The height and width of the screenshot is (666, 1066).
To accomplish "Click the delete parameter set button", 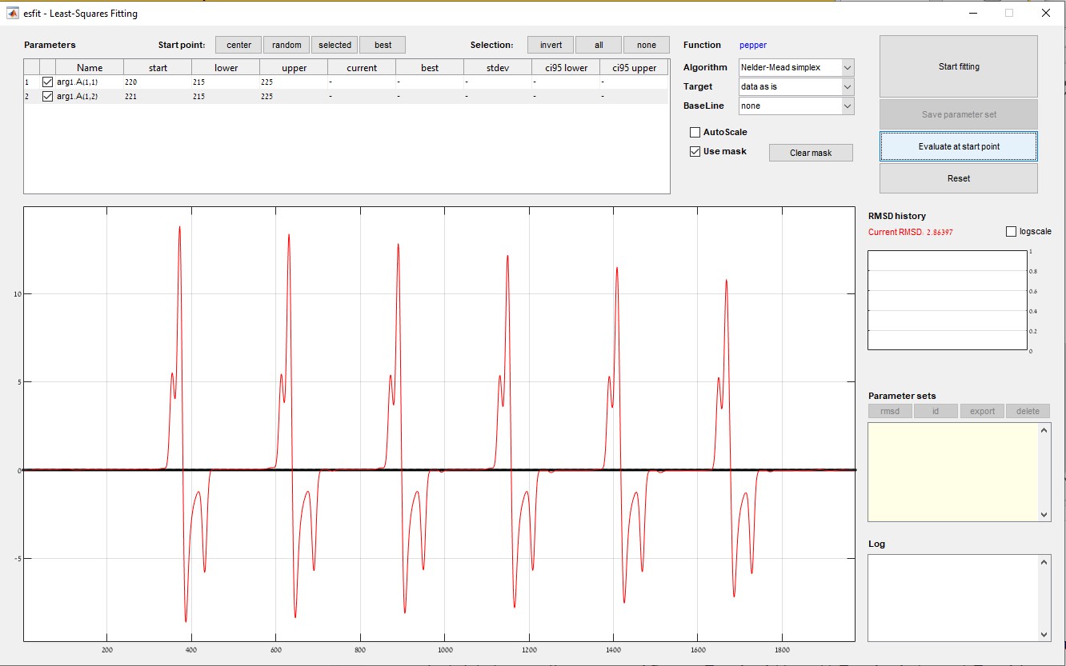I will tap(1028, 411).
